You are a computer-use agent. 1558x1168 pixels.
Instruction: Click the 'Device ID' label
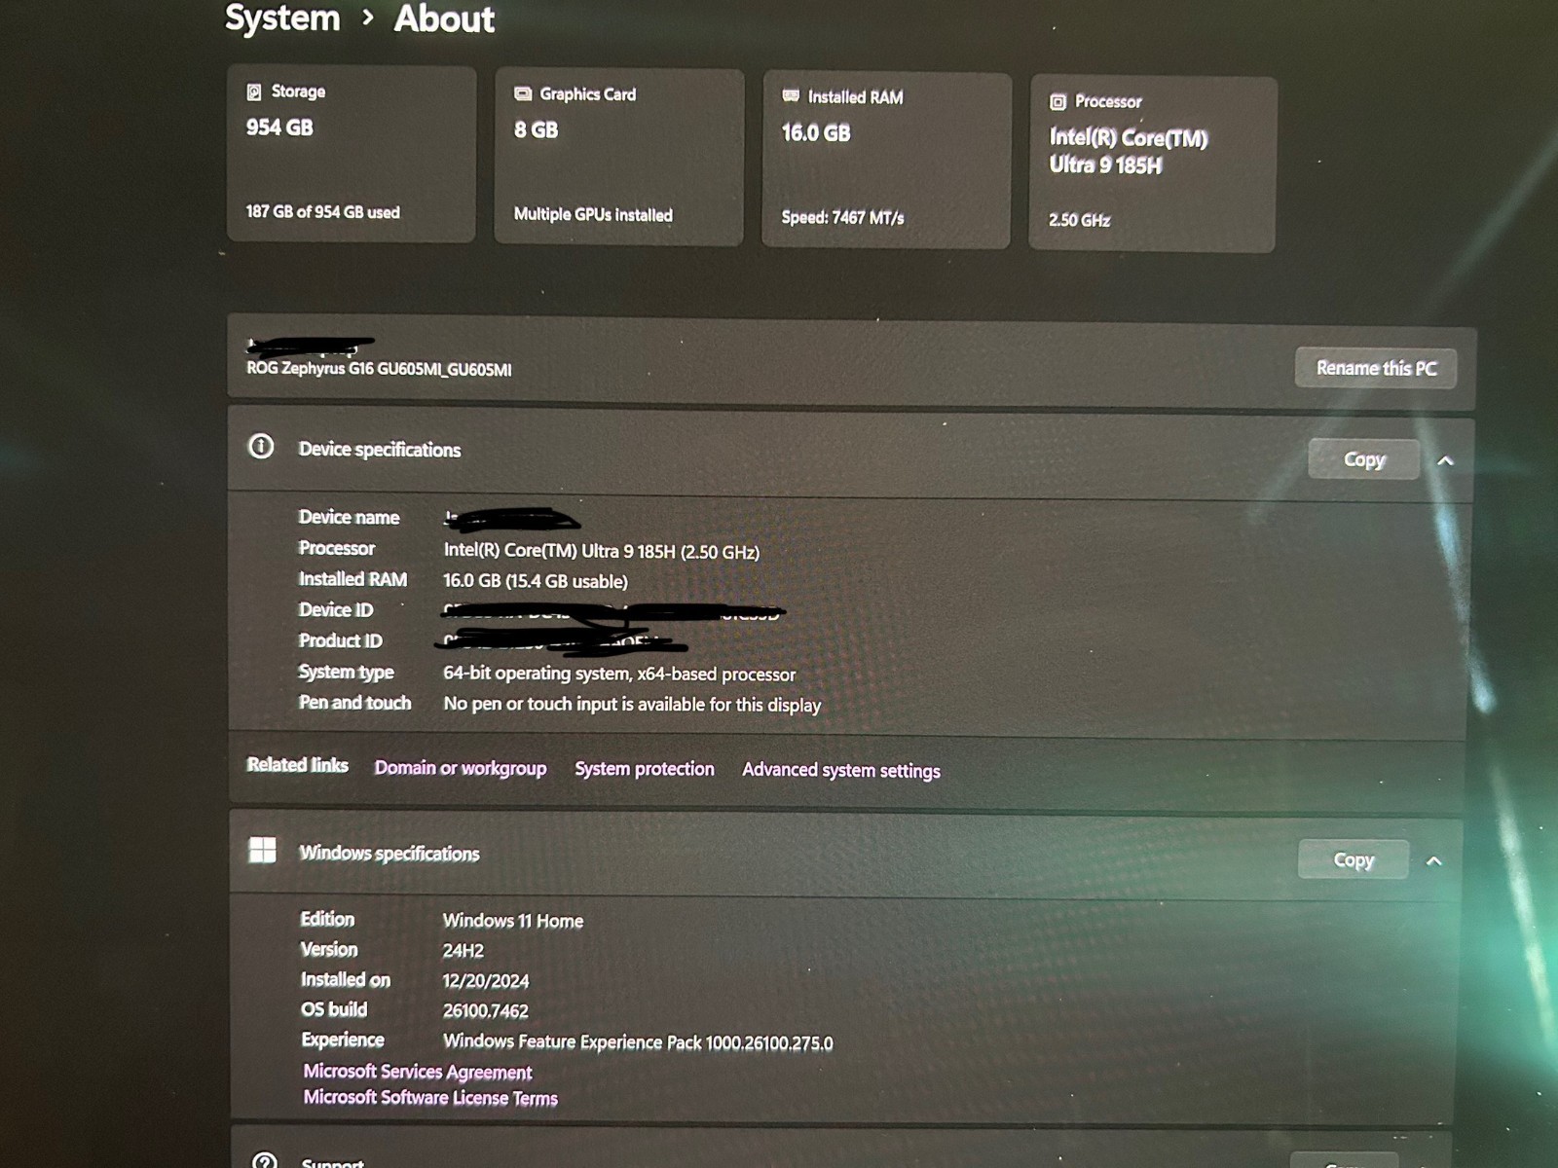(336, 609)
